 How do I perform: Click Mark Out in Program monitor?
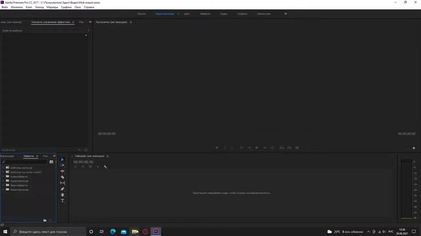coord(232,147)
